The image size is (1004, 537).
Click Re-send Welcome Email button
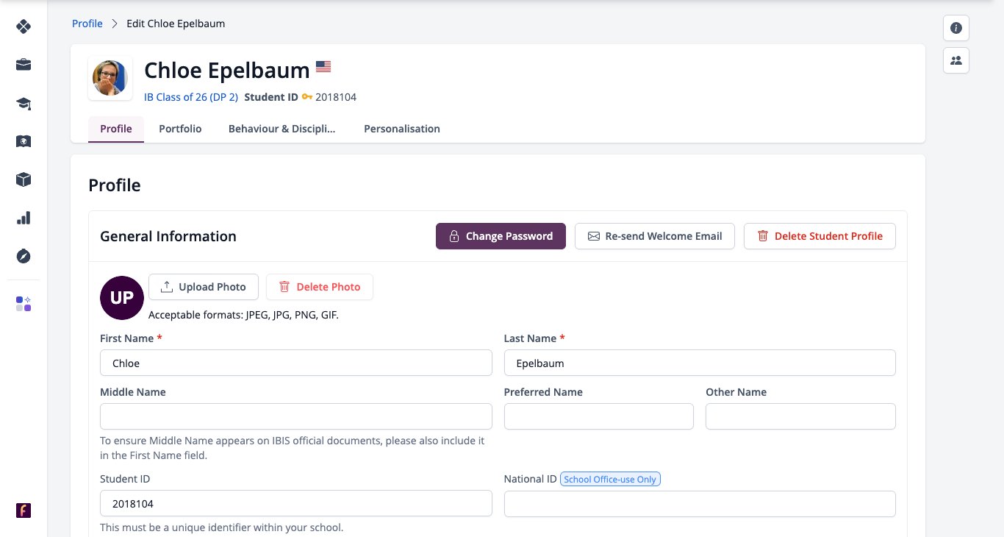(x=655, y=236)
